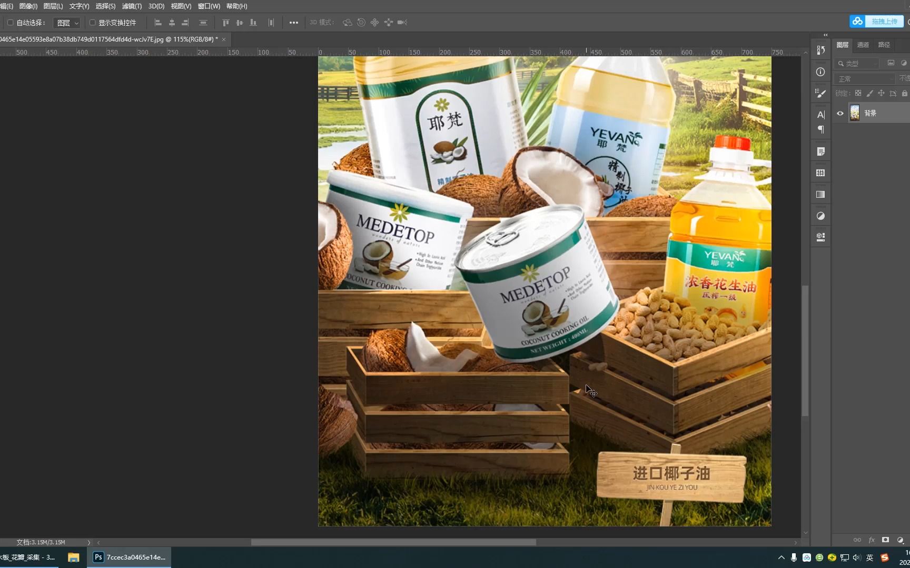Collapse panels with double-arrow icon
Screen dimensions: 910x568
[x=825, y=35]
